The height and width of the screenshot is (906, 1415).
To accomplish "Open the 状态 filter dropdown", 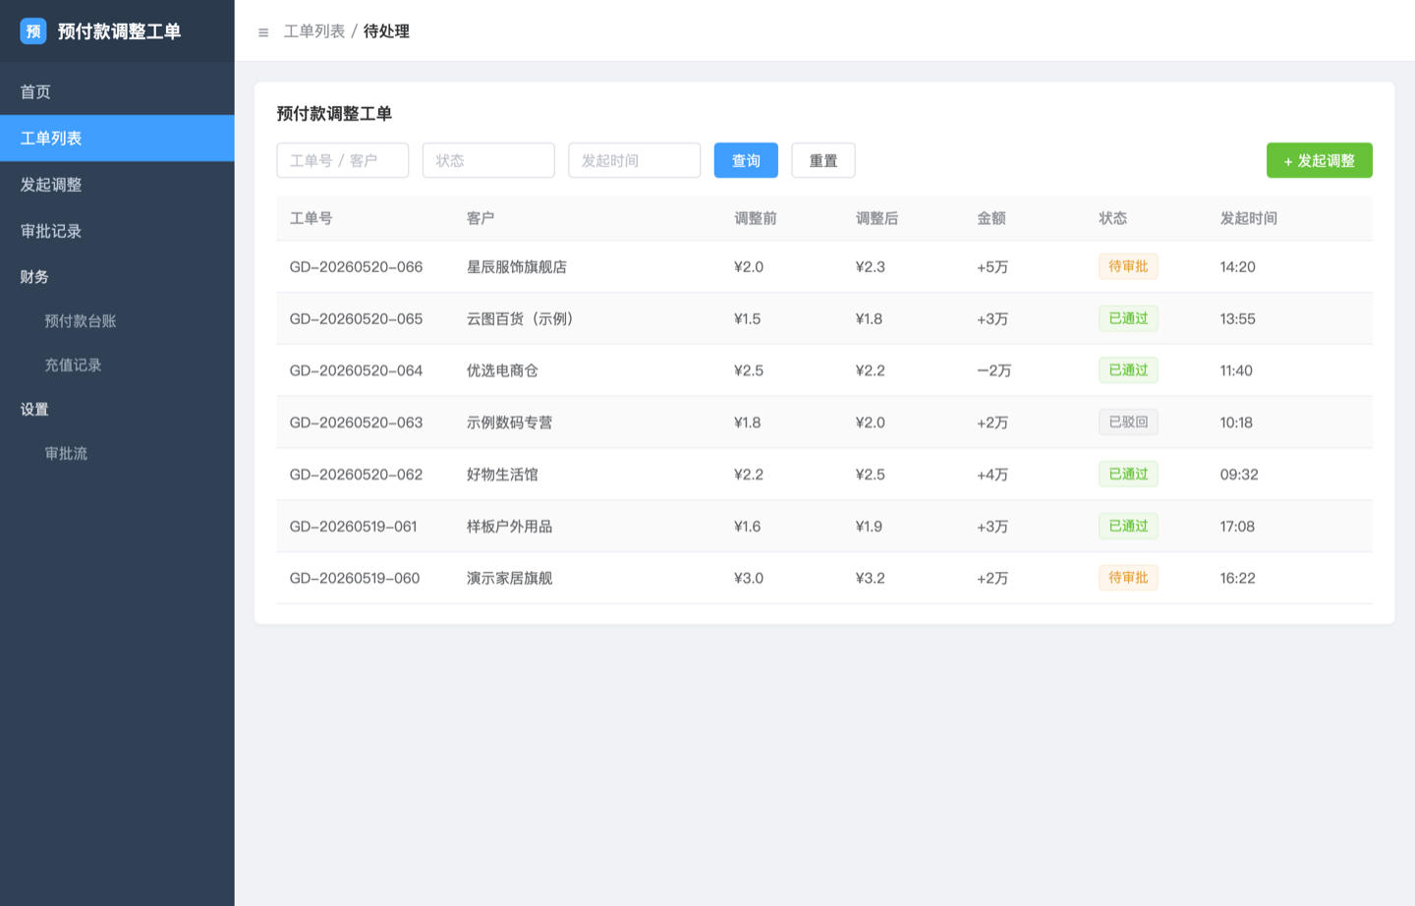I will click(x=488, y=160).
